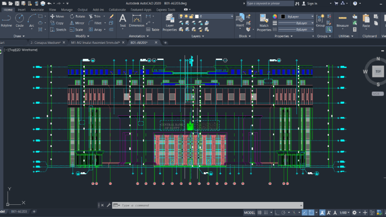This screenshot has width=386, height=217.
Task: Click the ViewCube TOP face
Action: [x=378, y=72]
